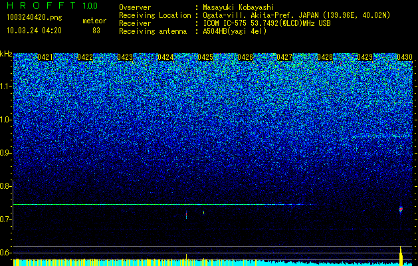Click the 0428 time marker

click(325, 57)
